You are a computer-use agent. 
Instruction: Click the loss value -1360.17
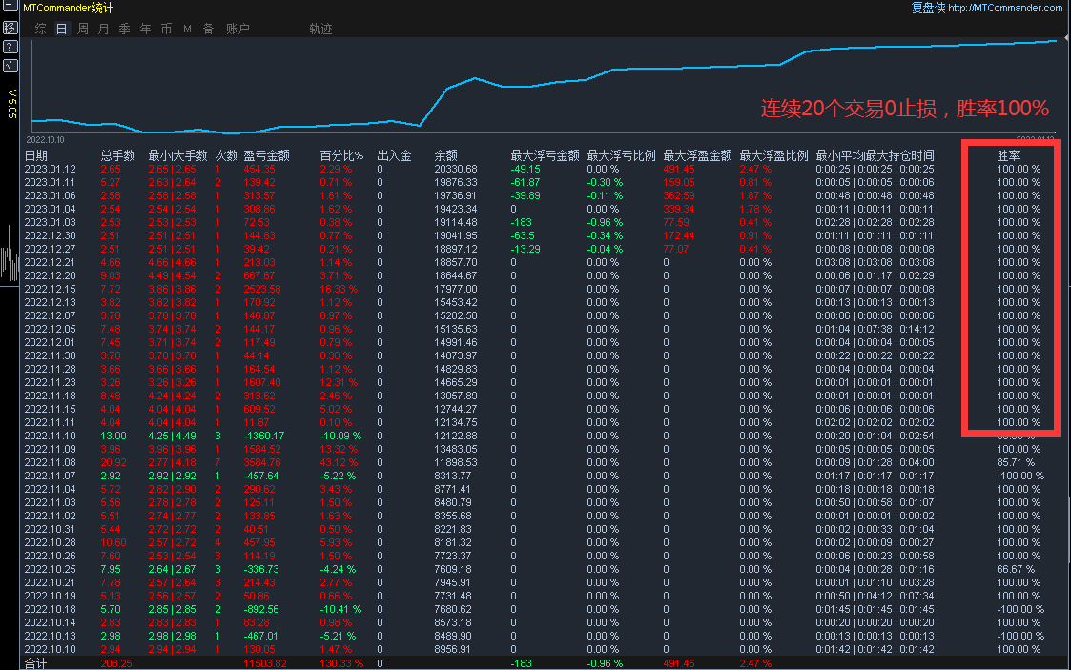(x=263, y=436)
